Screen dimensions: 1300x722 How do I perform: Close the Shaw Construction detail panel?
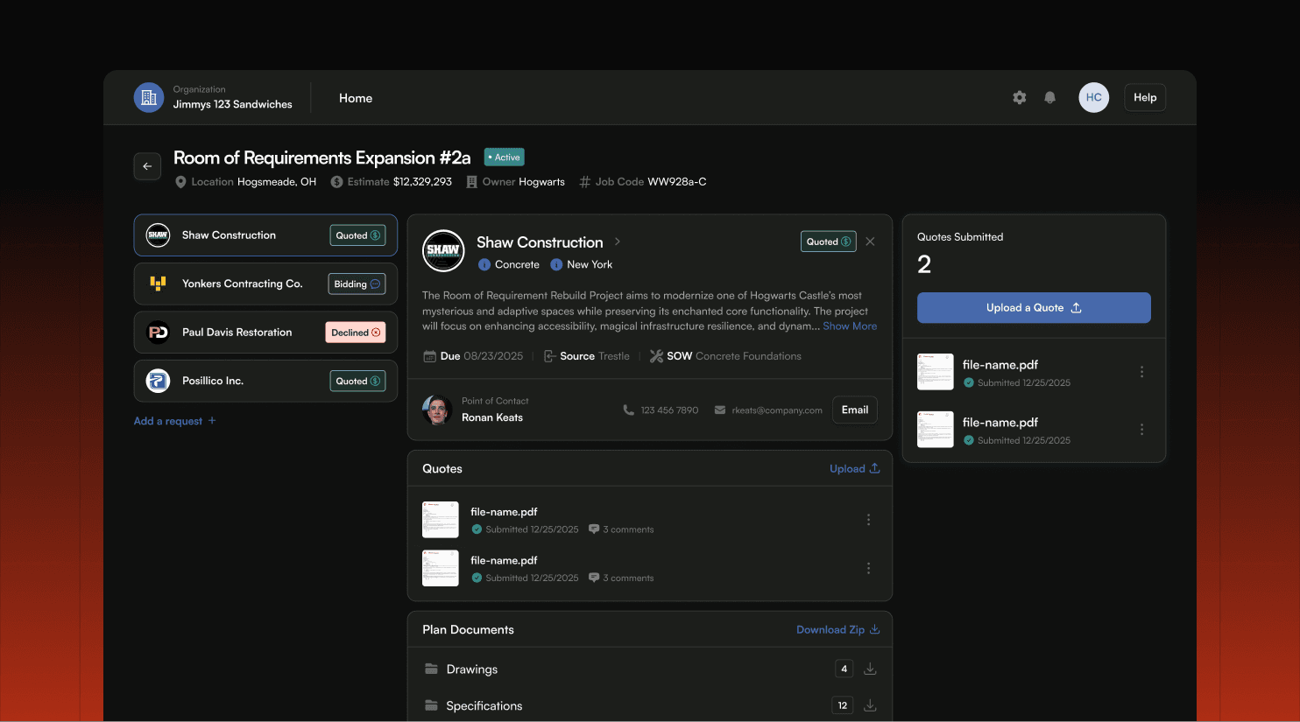[870, 242]
